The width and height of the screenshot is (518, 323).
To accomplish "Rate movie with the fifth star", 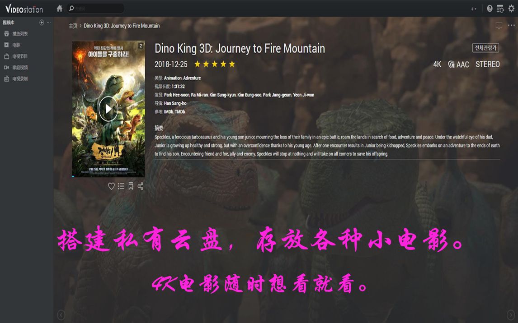I will [232, 64].
